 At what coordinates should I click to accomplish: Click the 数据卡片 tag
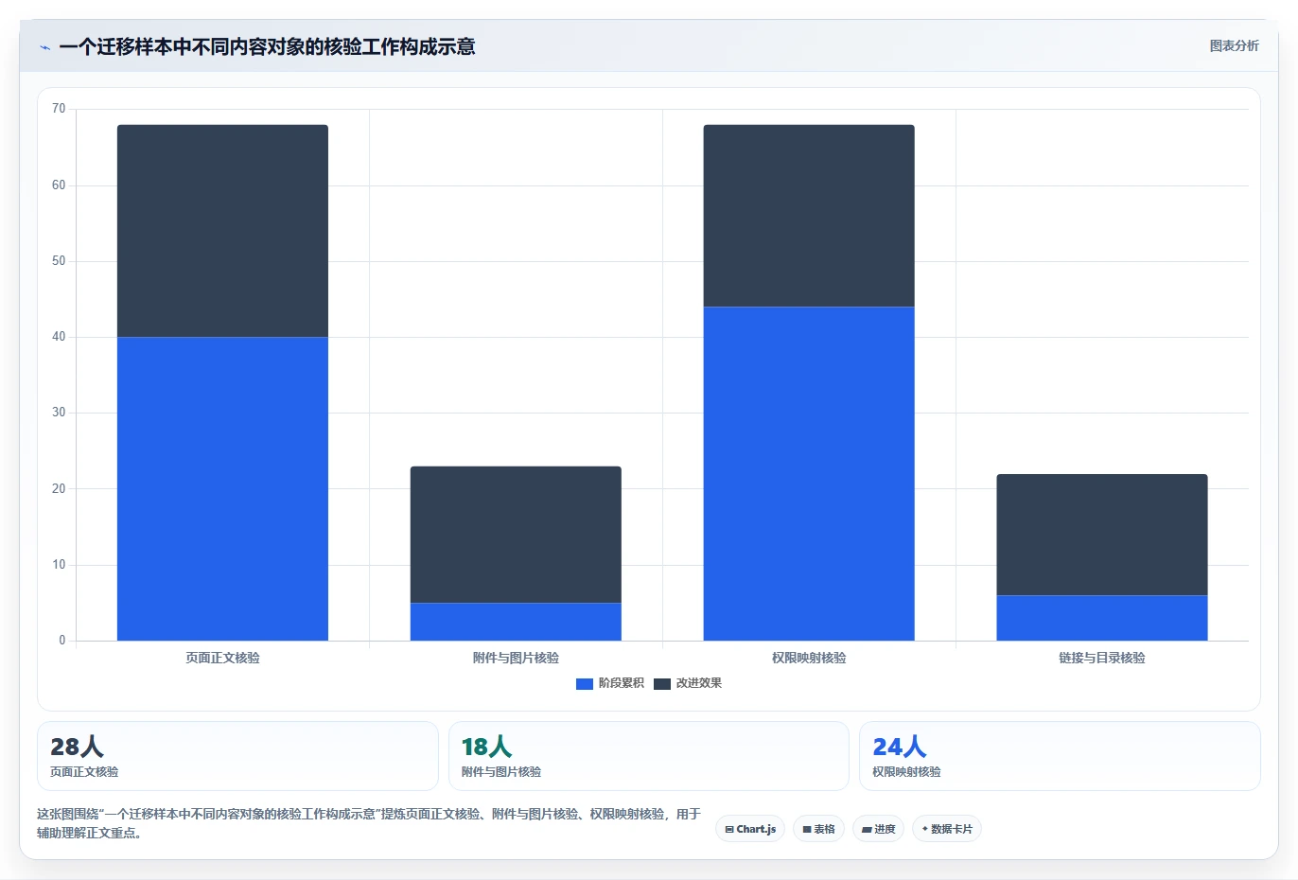click(946, 829)
